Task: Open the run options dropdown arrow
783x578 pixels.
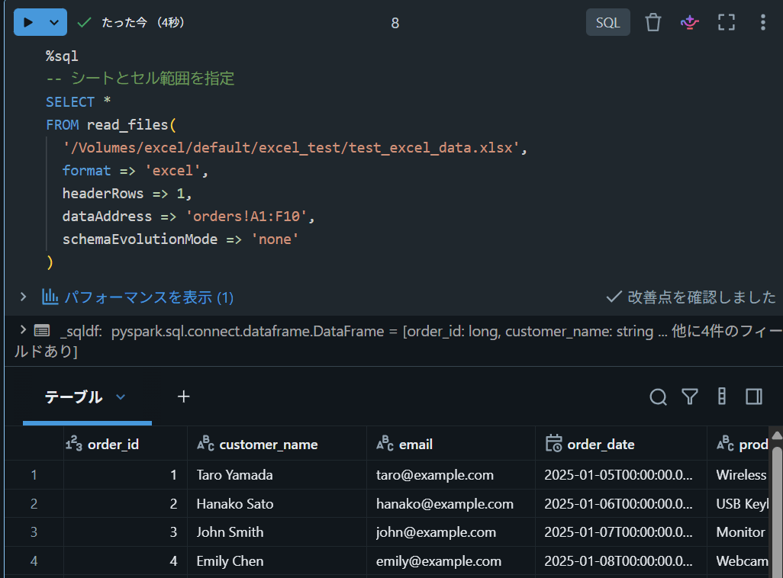Action: pyautogui.click(x=54, y=22)
